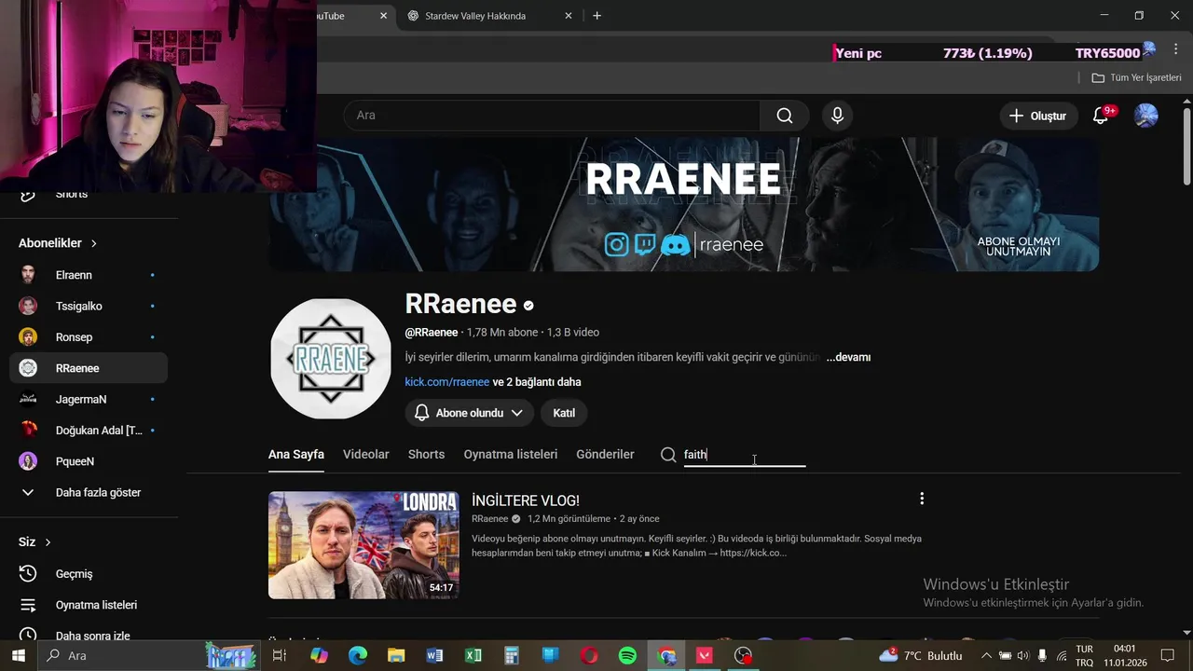
Task: Select RRaenee in the subscriptions sidebar
Action: point(89,368)
